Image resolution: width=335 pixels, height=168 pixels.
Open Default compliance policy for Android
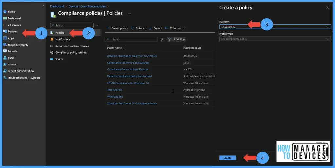(130, 76)
